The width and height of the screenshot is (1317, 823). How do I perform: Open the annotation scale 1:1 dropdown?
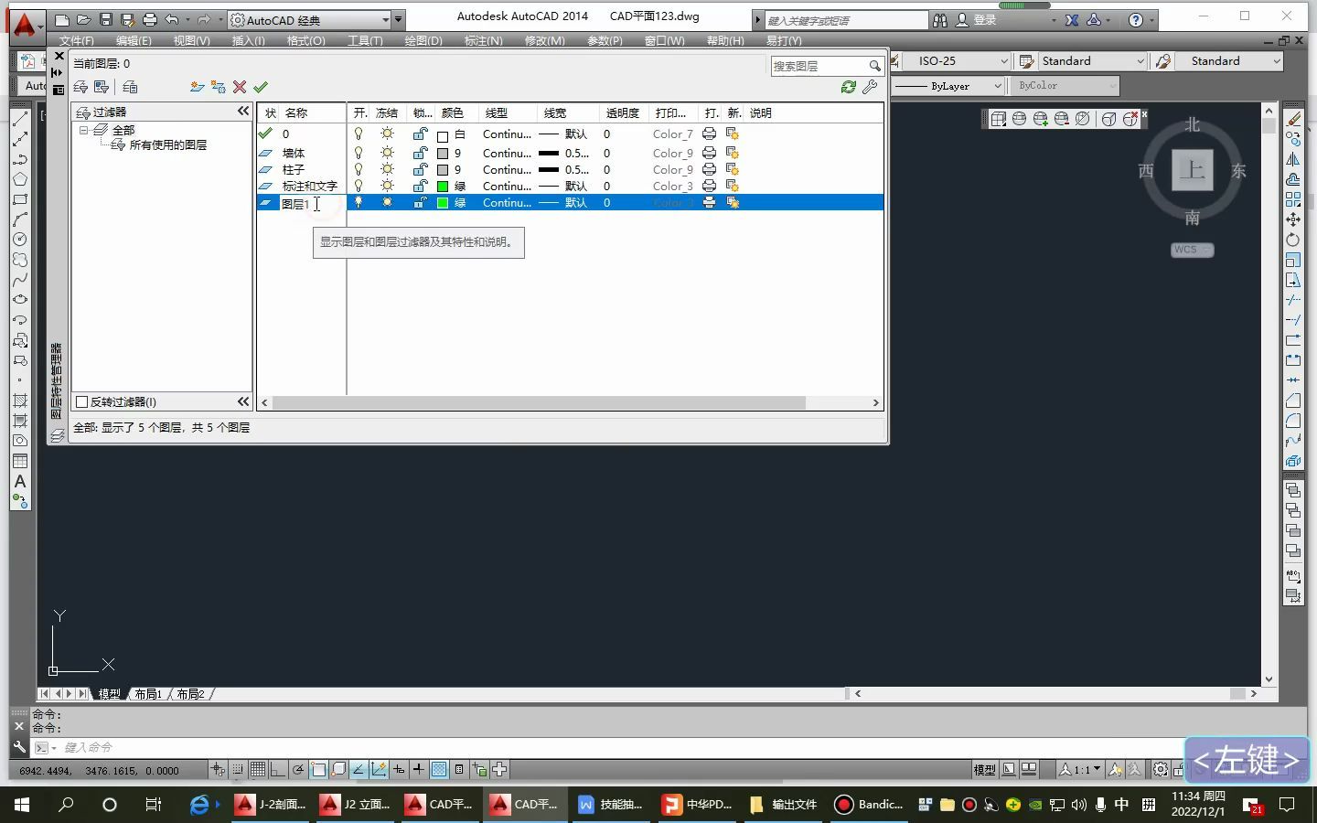1097,769
